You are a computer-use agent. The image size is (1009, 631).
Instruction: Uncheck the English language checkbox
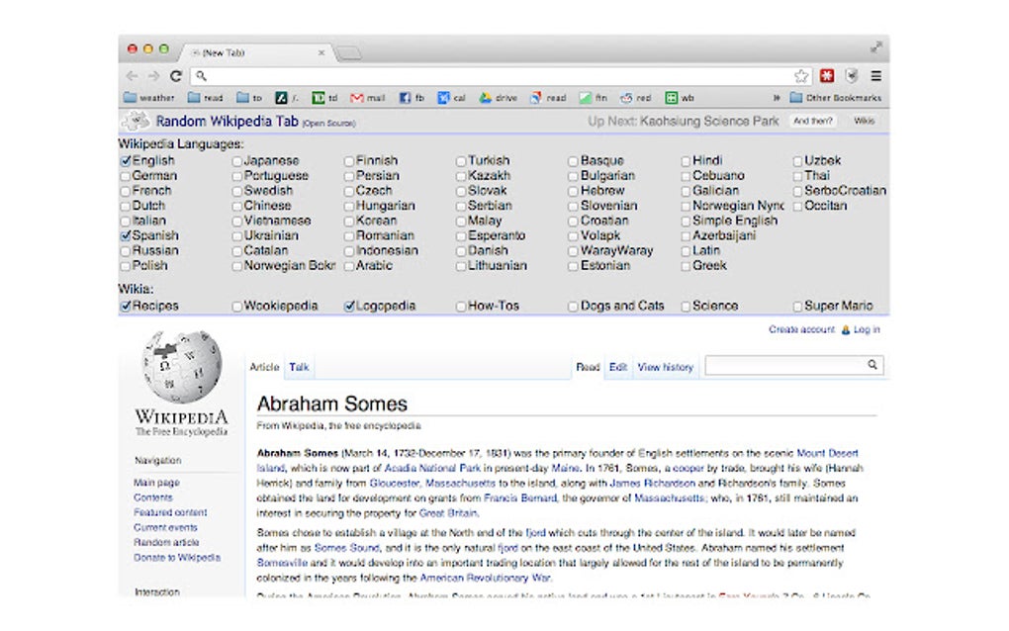point(126,161)
